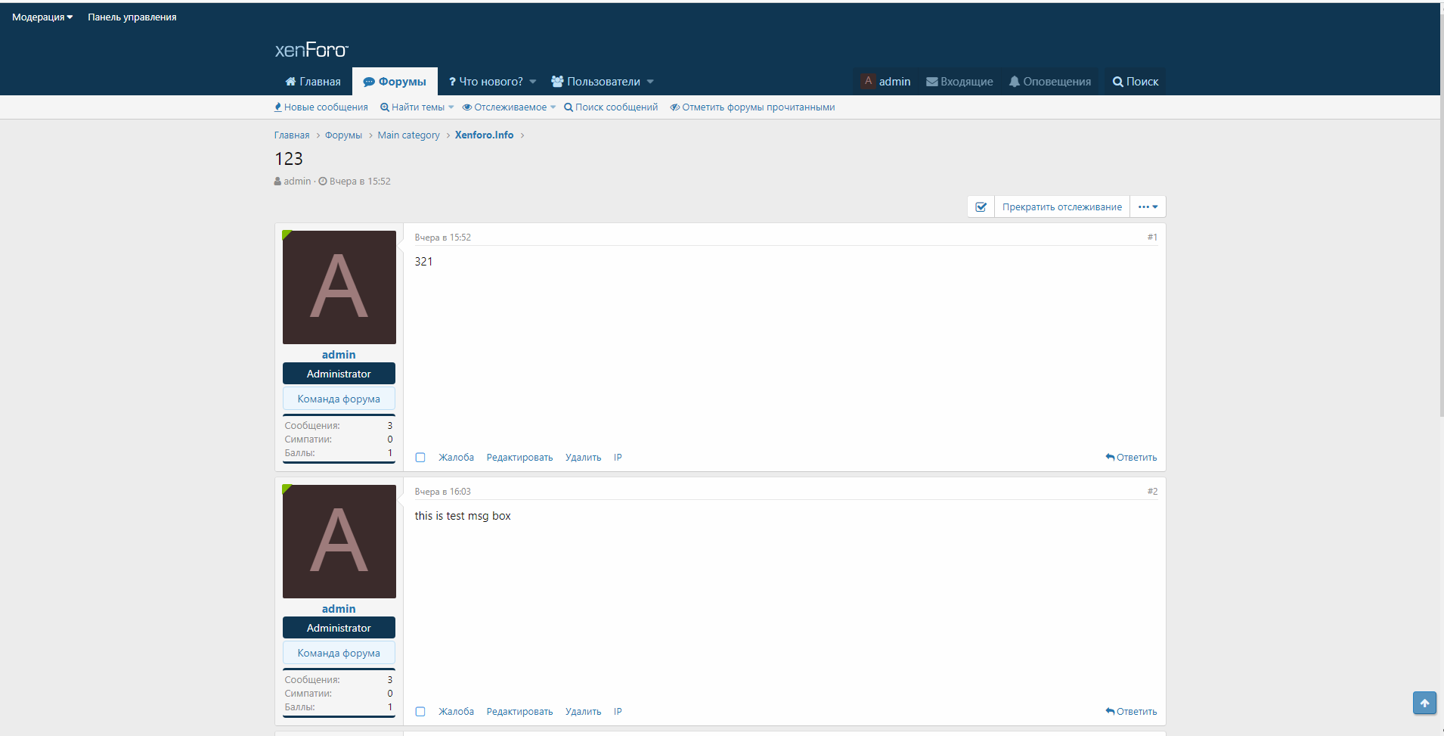Open the Пользователи navigation tab
Viewport: 1444px width, 736px height.
(x=603, y=82)
